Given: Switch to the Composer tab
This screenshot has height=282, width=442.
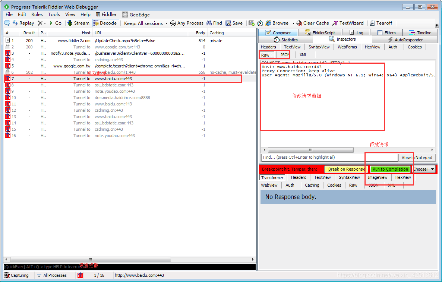Looking at the screenshot, I should [x=278, y=33].
